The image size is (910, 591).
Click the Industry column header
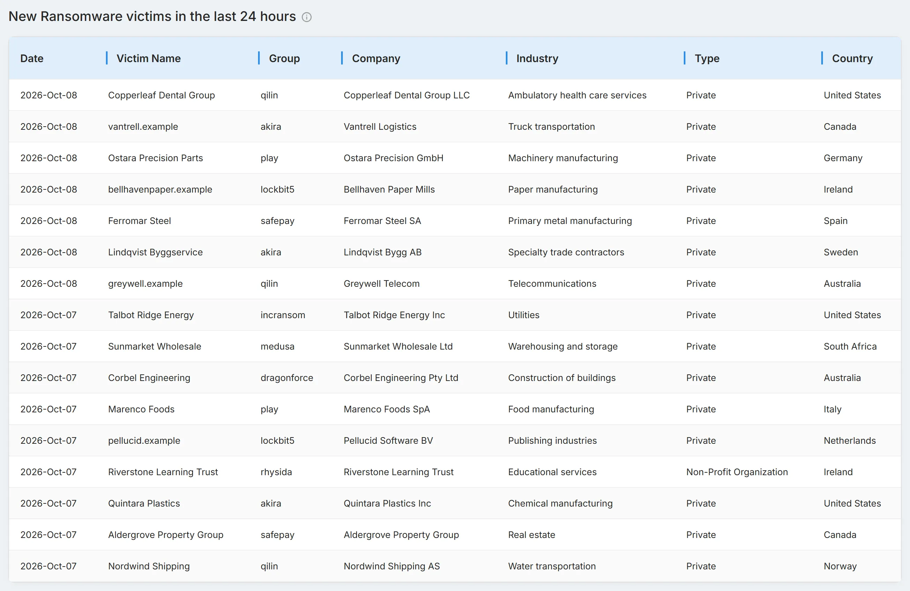click(x=537, y=59)
